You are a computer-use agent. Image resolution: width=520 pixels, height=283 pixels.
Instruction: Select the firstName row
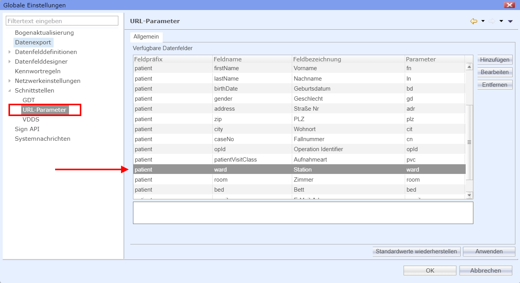pyautogui.click(x=299, y=68)
